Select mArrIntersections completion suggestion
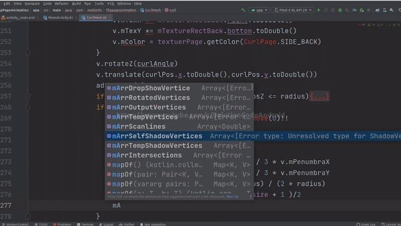 pyautogui.click(x=179, y=155)
